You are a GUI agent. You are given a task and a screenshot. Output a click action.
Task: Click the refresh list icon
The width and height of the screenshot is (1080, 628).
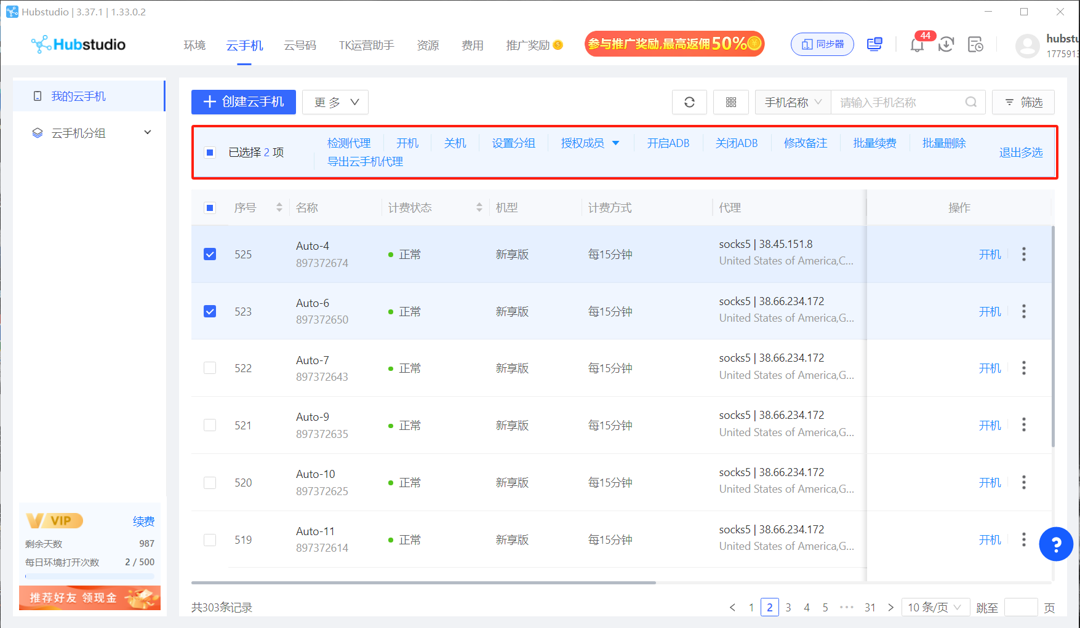(689, 102)
